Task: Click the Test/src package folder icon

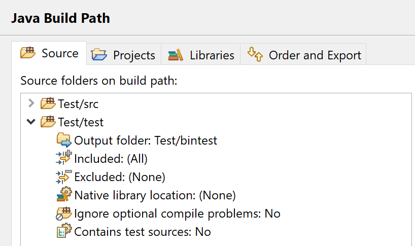Action: click(48, 103)
